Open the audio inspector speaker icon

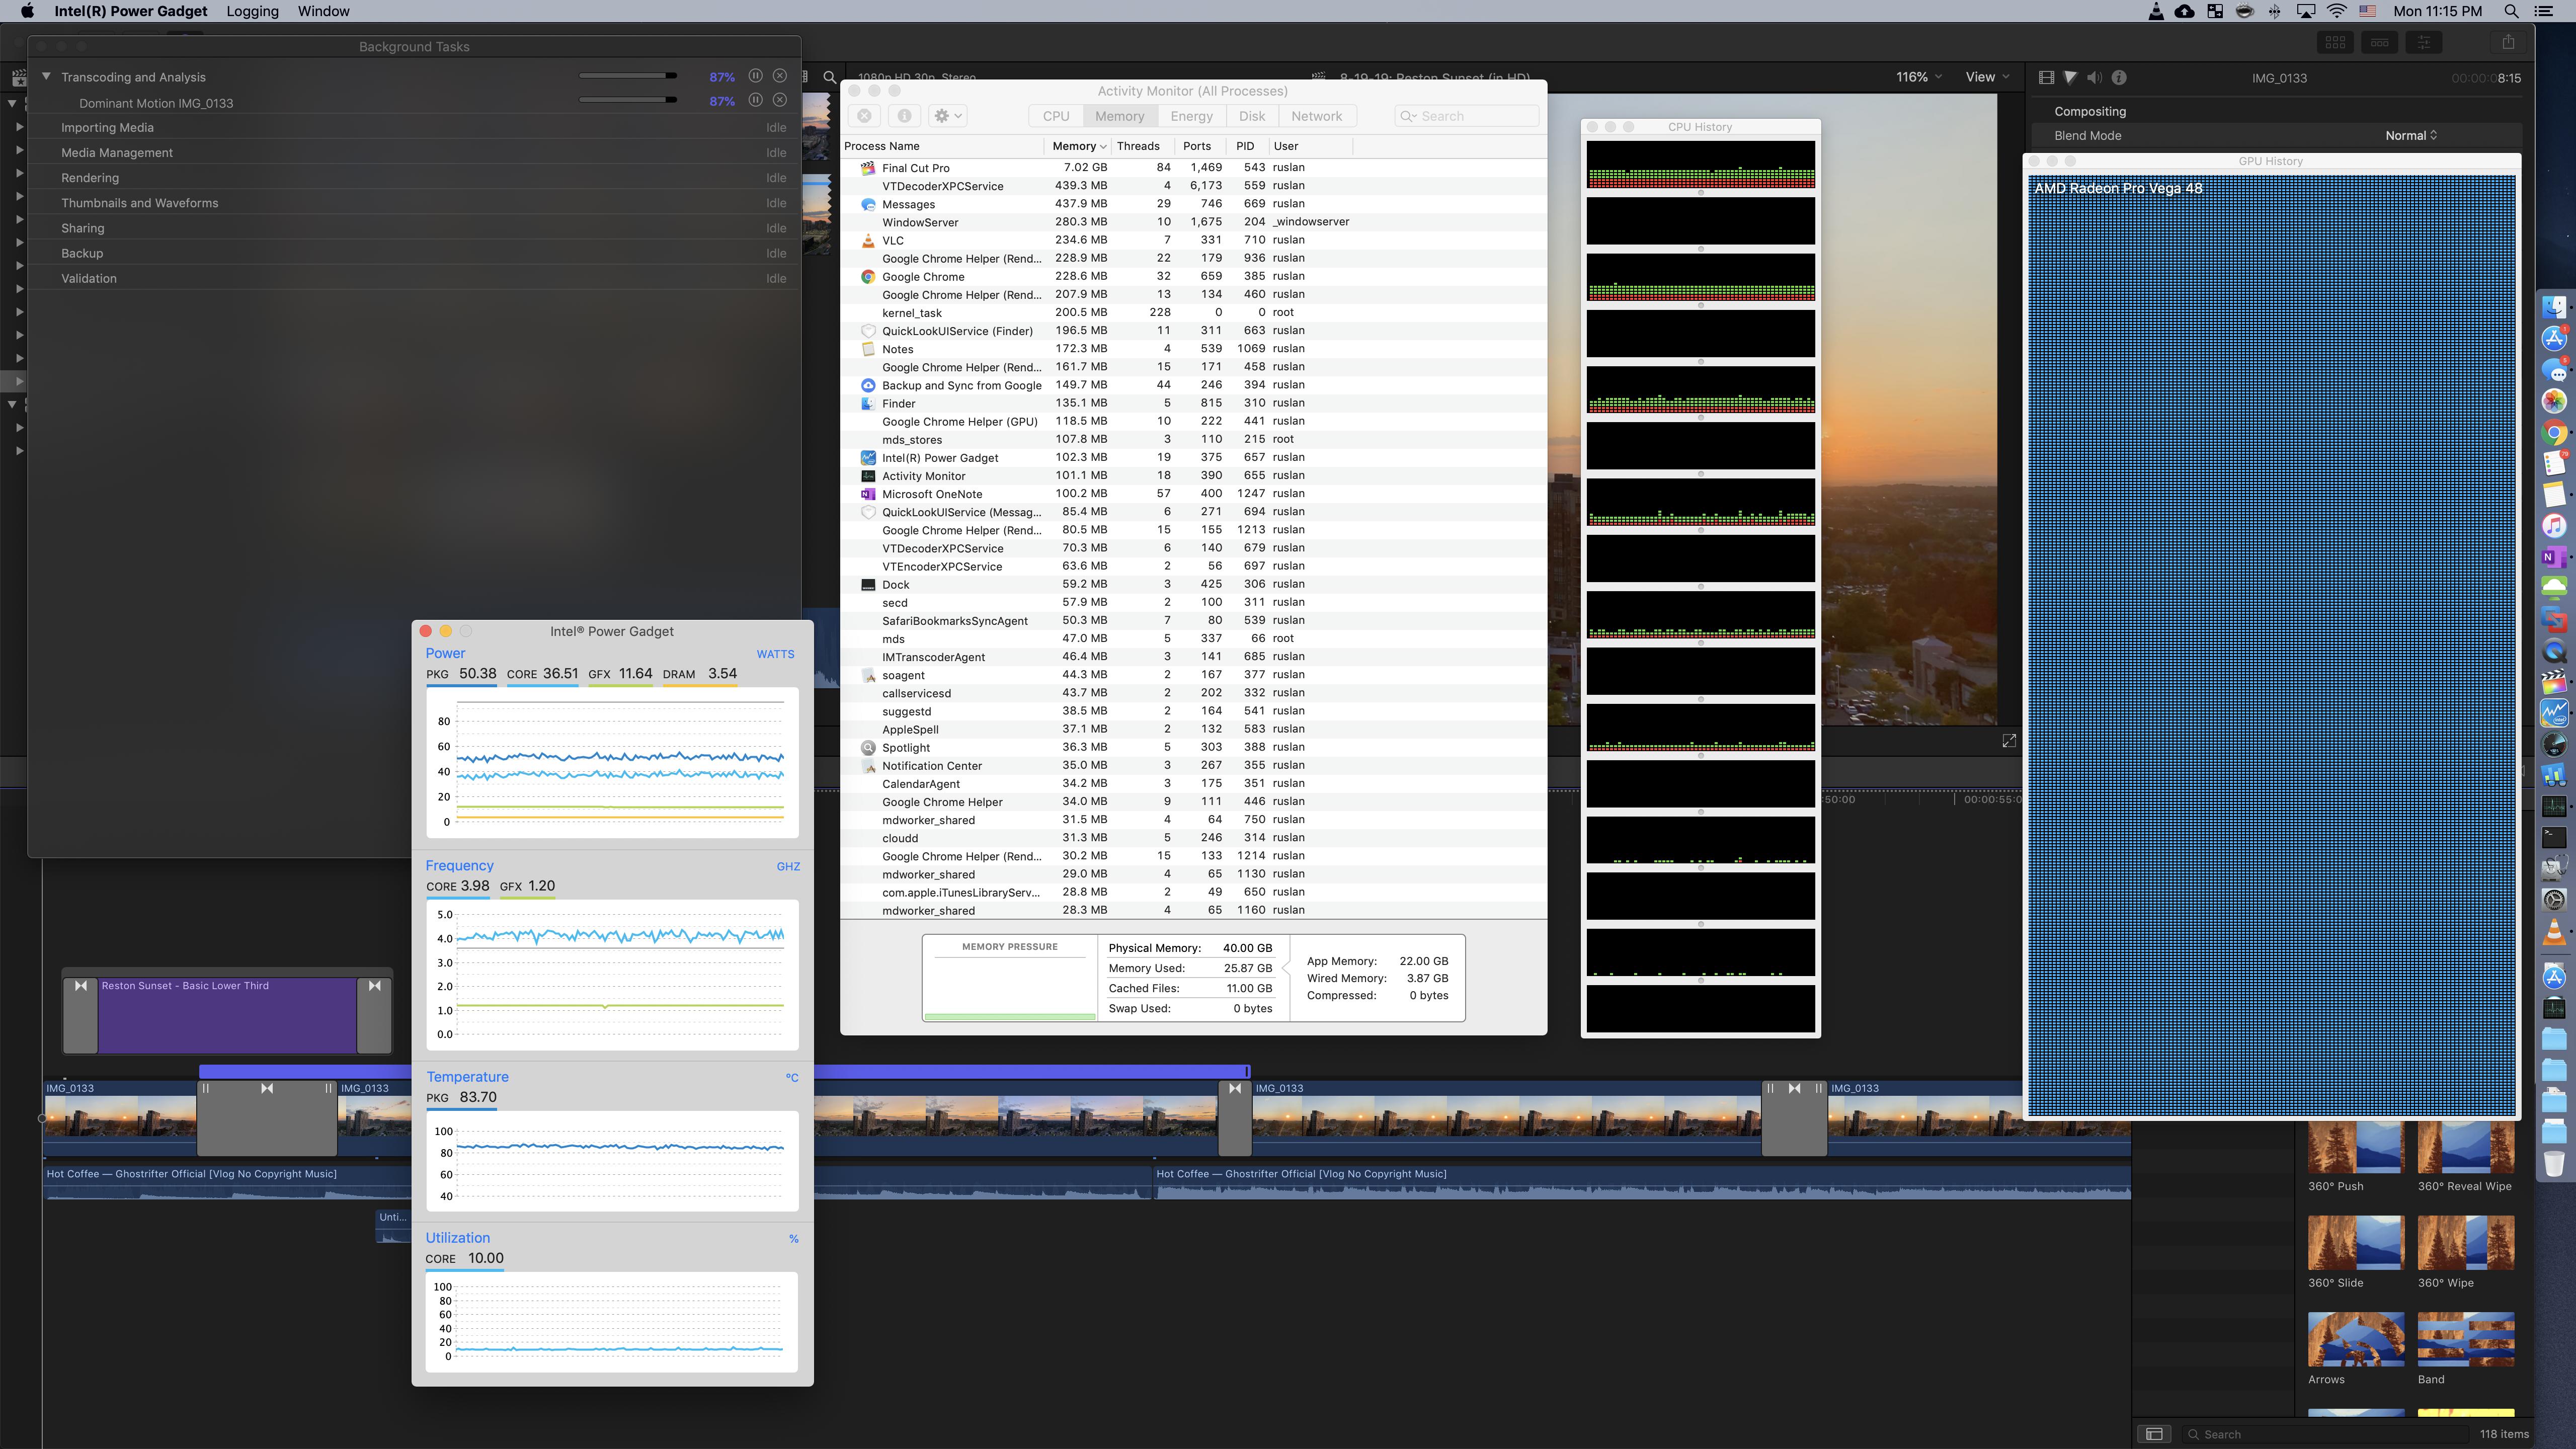[2094, 77]
